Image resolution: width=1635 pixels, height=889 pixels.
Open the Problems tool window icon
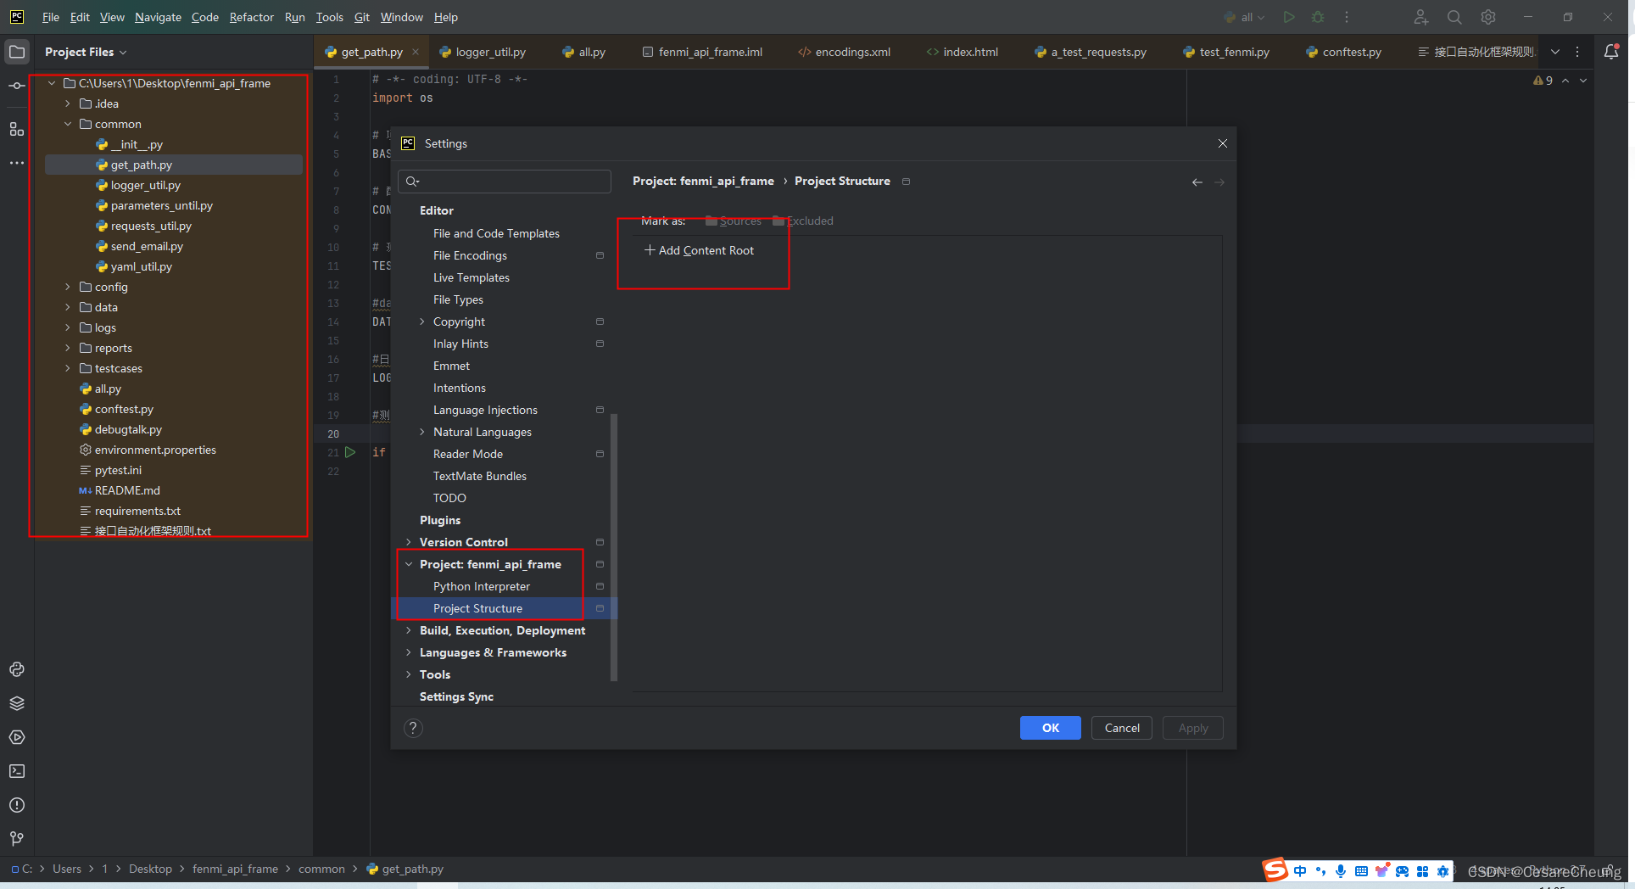(17, 805)
